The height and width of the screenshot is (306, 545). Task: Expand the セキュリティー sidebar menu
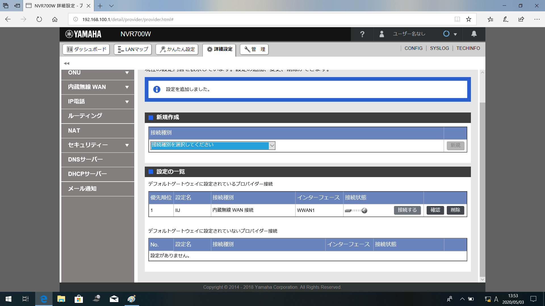pos(98,145)
